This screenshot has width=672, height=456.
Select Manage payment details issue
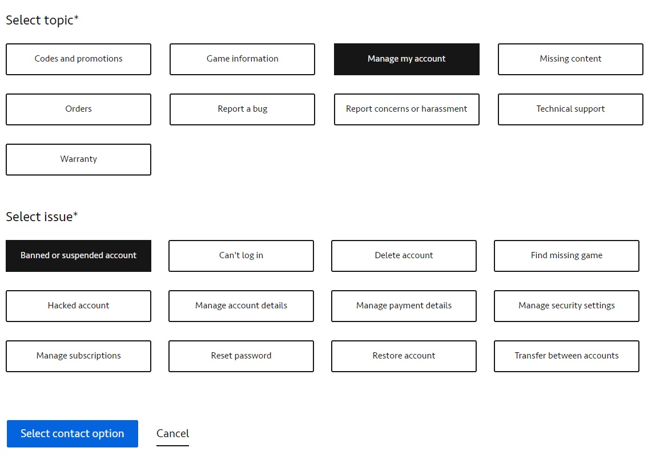tap(404, 306)
